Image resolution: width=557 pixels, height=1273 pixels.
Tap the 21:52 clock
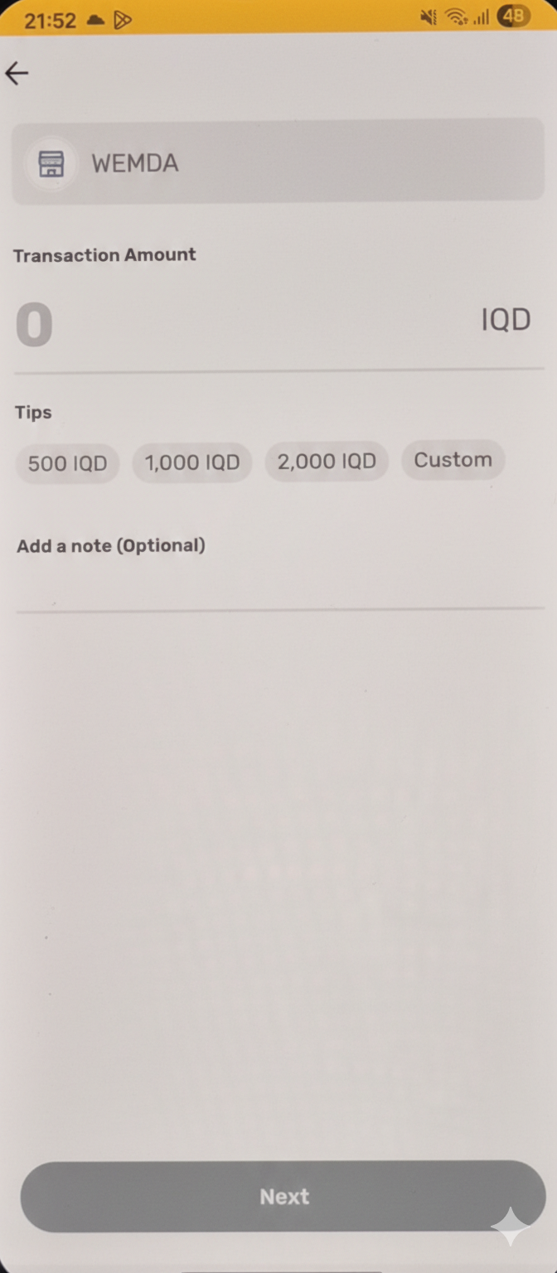tap(50, 21)
